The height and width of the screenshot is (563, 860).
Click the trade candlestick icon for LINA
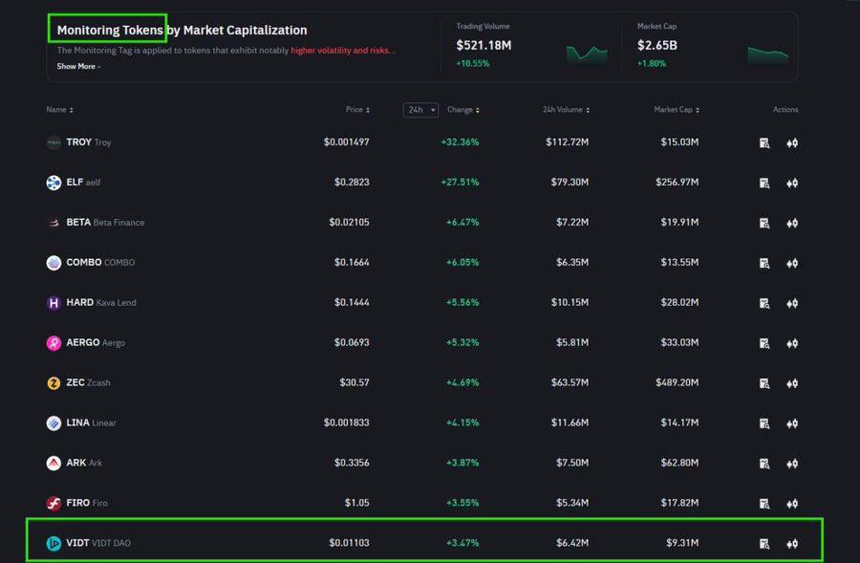pos(792,423)
